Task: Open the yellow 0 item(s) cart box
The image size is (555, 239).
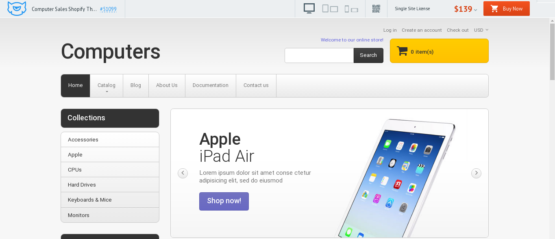Action: pyautogui.click(x=439, y=51)
